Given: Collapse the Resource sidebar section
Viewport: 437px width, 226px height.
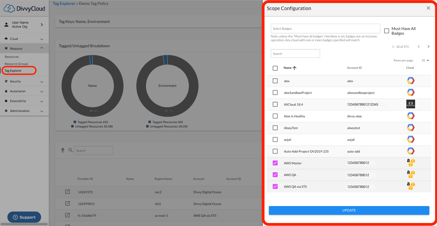Looking at the screenshot, I should tap(42, 48).
